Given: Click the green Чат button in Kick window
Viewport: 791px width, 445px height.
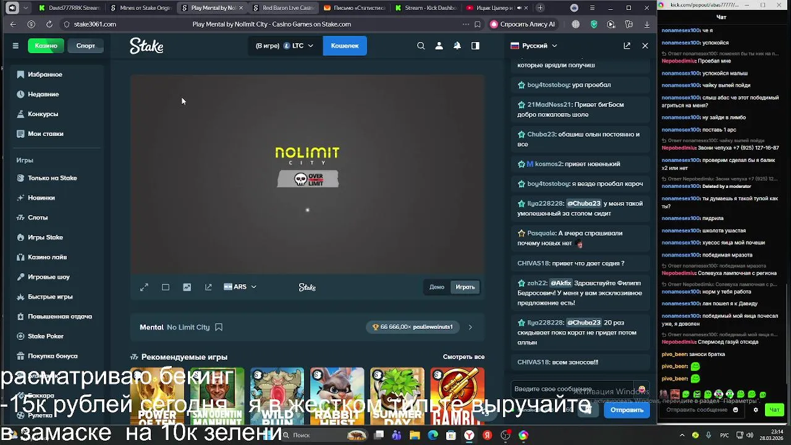Looking at the screenshot, I should pos(774,410).
